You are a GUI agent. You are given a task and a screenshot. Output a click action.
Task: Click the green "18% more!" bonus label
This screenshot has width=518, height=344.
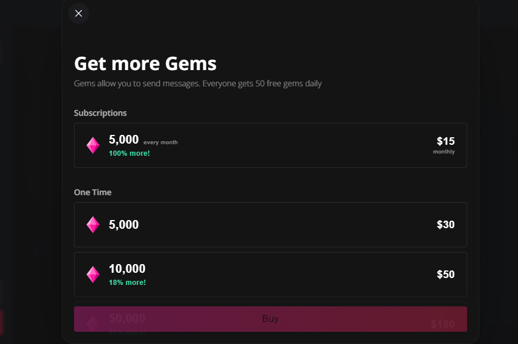coord(127,283)
